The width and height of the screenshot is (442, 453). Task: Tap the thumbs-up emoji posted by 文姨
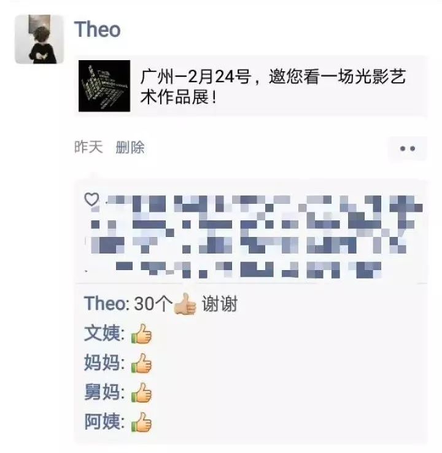142,334
